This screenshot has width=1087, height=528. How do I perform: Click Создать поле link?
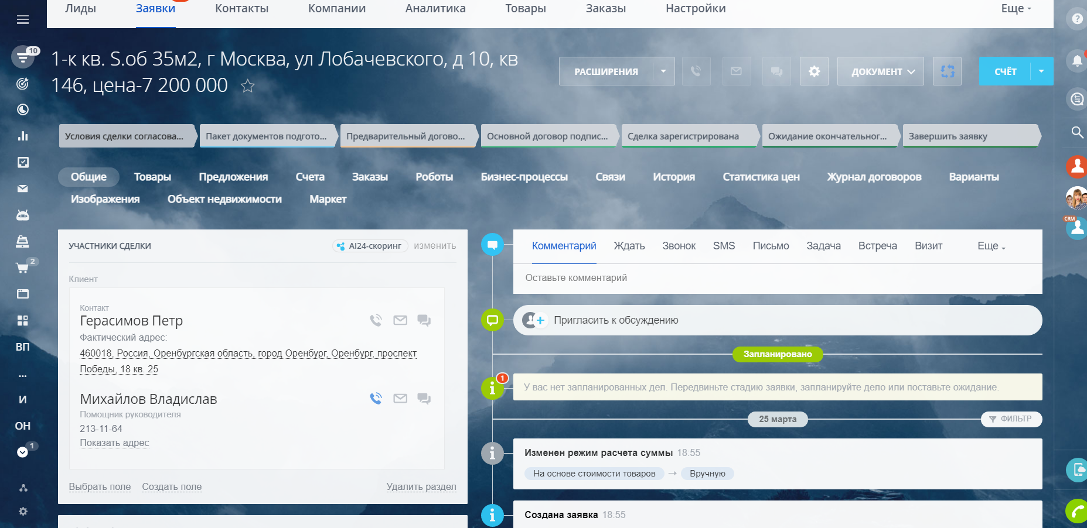[172, 487]
